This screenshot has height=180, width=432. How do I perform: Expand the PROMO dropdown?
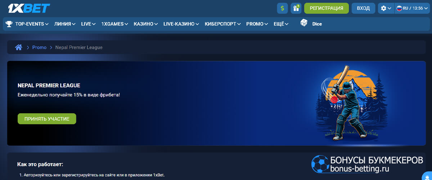click(x=257, y=24)
